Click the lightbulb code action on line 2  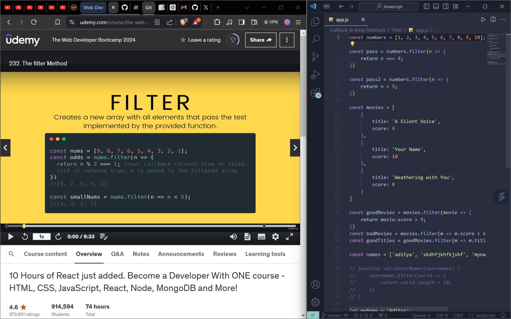(x=353, y=44)
